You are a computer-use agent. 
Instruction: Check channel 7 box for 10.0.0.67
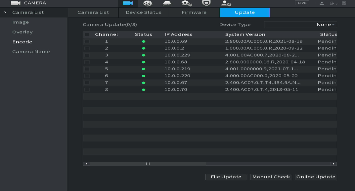tap(87, 83)
